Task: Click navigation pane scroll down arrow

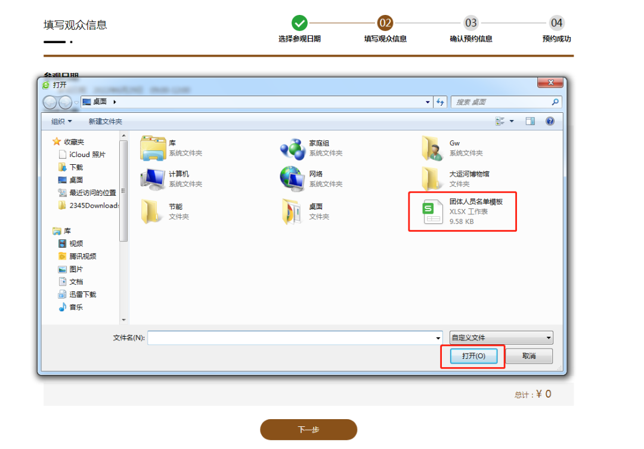Action: 123,320
